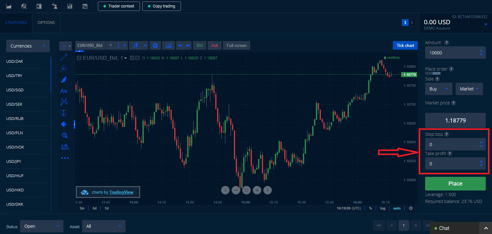Viewport: 492px width, 234px height.
Task: Open the news page icon in top bar
Action: coord(39,6)
